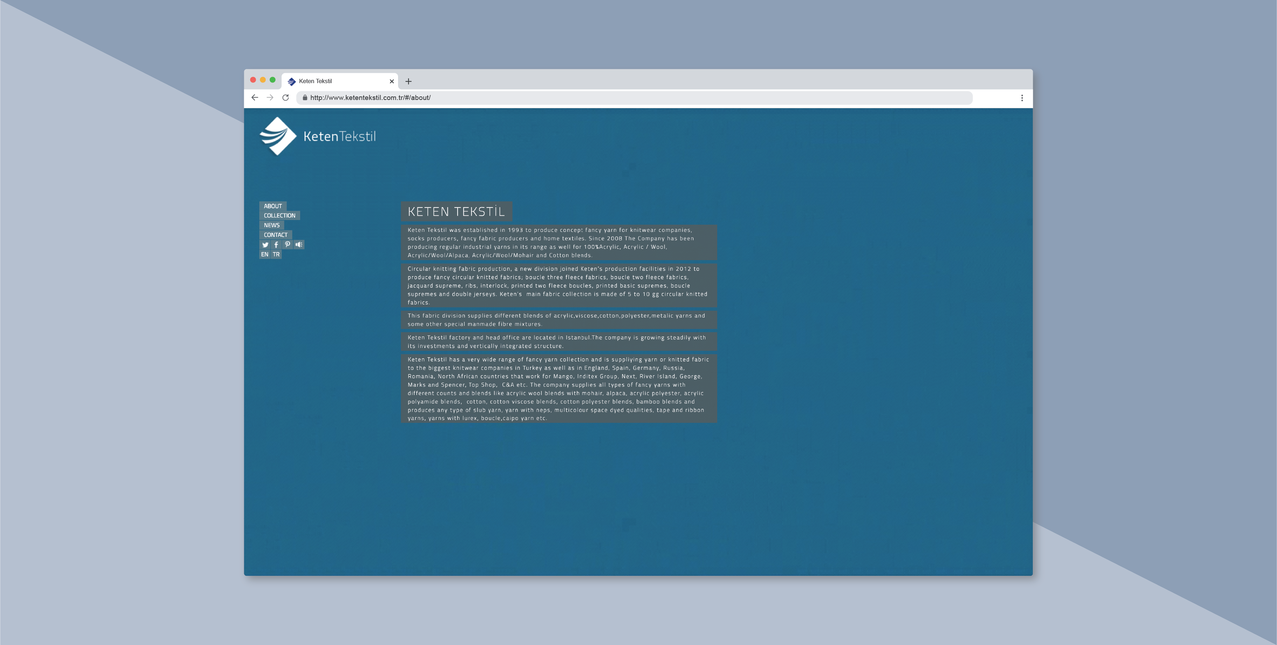Click paragraph starting 'Keten Tekstil was established in 1993'

559,243
